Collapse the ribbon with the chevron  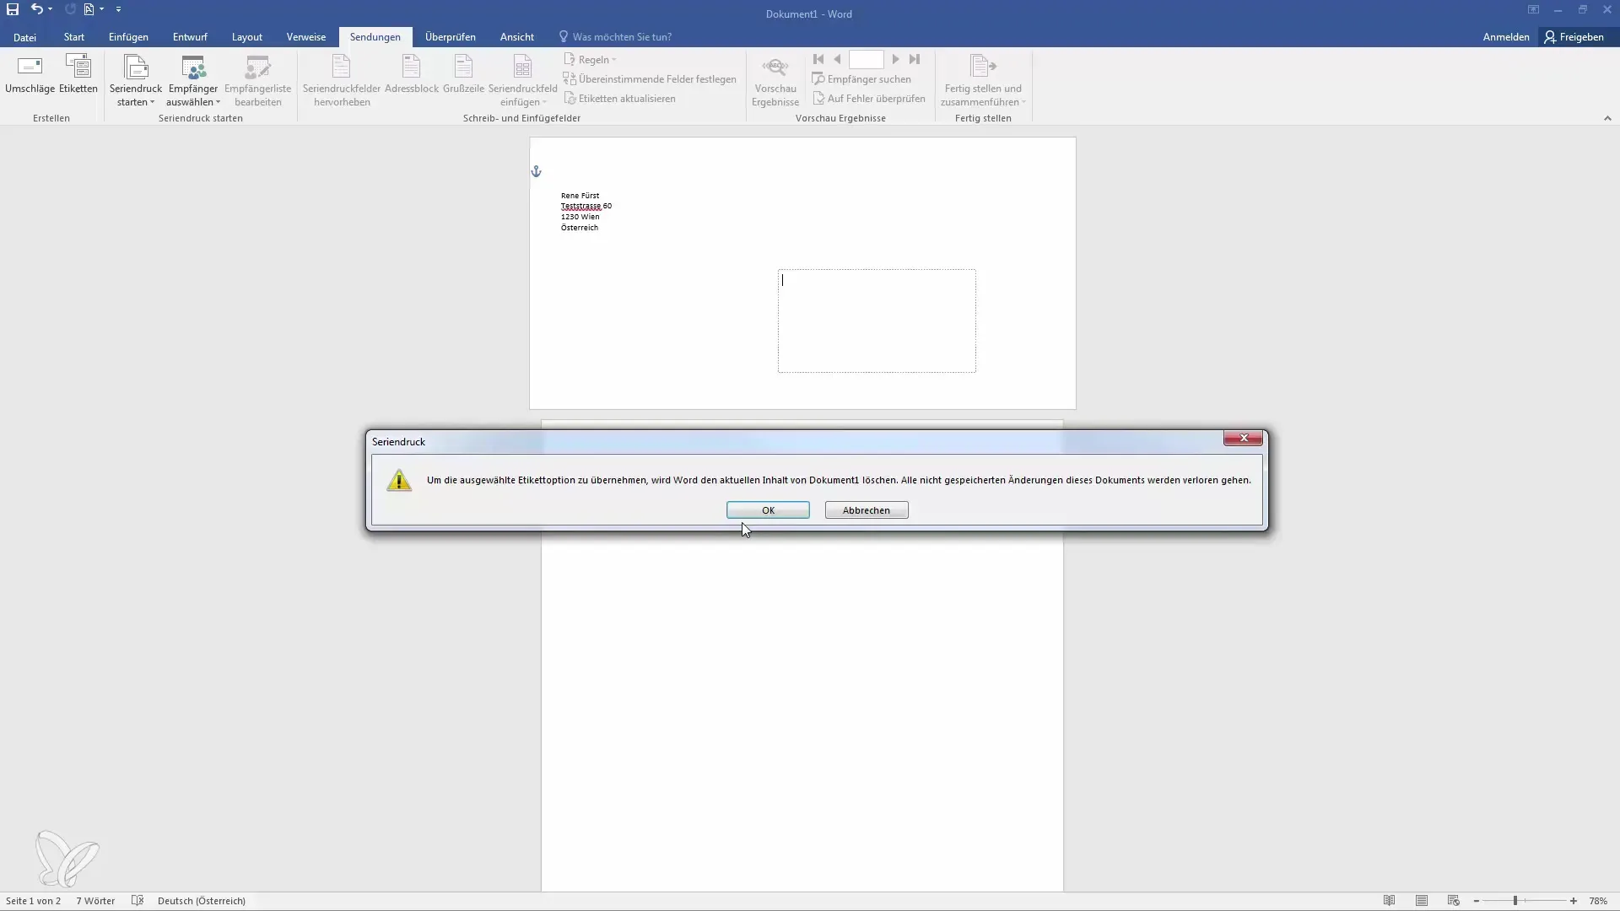1607,118
